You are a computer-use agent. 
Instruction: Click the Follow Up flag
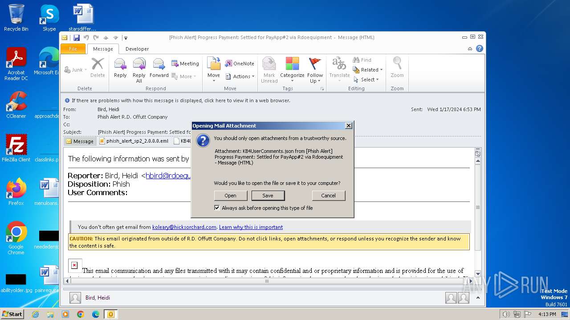pos(315,70)
